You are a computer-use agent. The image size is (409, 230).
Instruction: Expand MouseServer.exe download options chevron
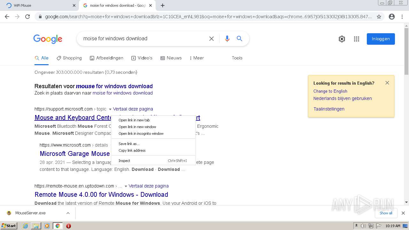(68, 213)
